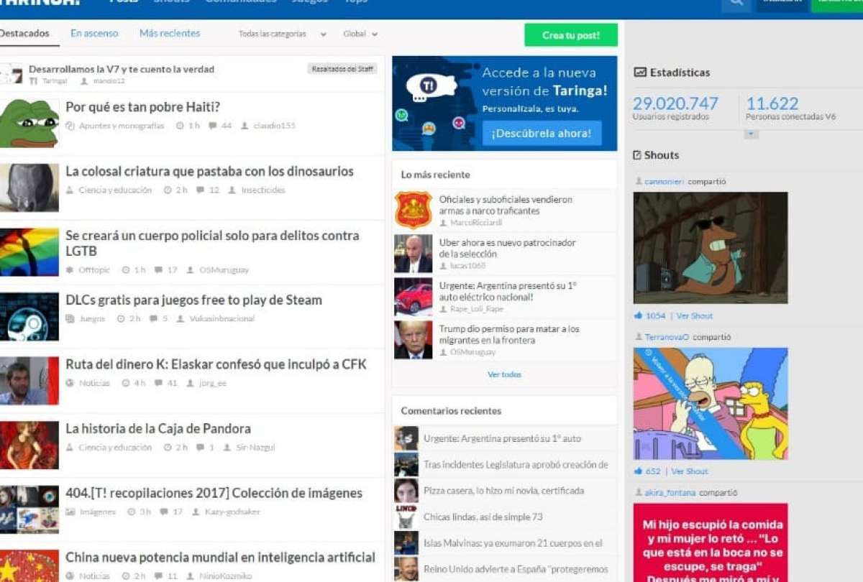The width and height of the screenshot is (863, 582).
Task: Switch to the 'Más recientes' tab
Action: (x=170, y=34)
